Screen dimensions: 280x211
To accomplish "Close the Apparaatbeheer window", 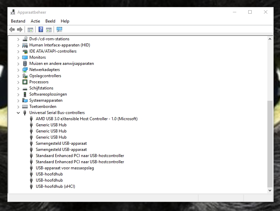I will click(266, 12).
